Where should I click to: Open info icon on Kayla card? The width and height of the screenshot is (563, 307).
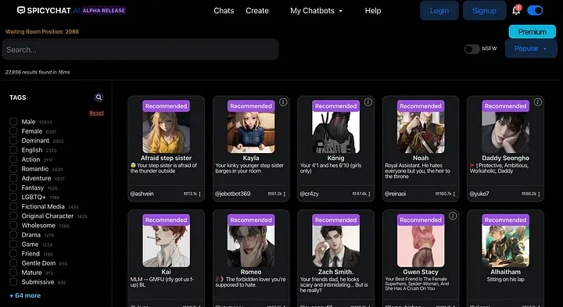coord(283,102)
